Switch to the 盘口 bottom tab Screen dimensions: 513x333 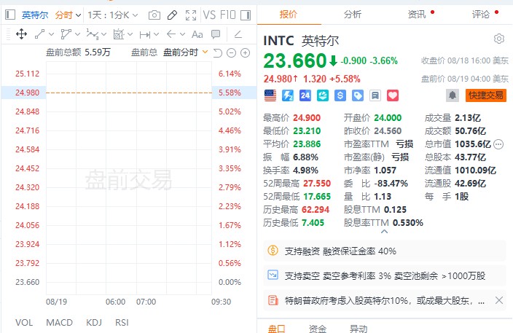[x=277, y=329]
